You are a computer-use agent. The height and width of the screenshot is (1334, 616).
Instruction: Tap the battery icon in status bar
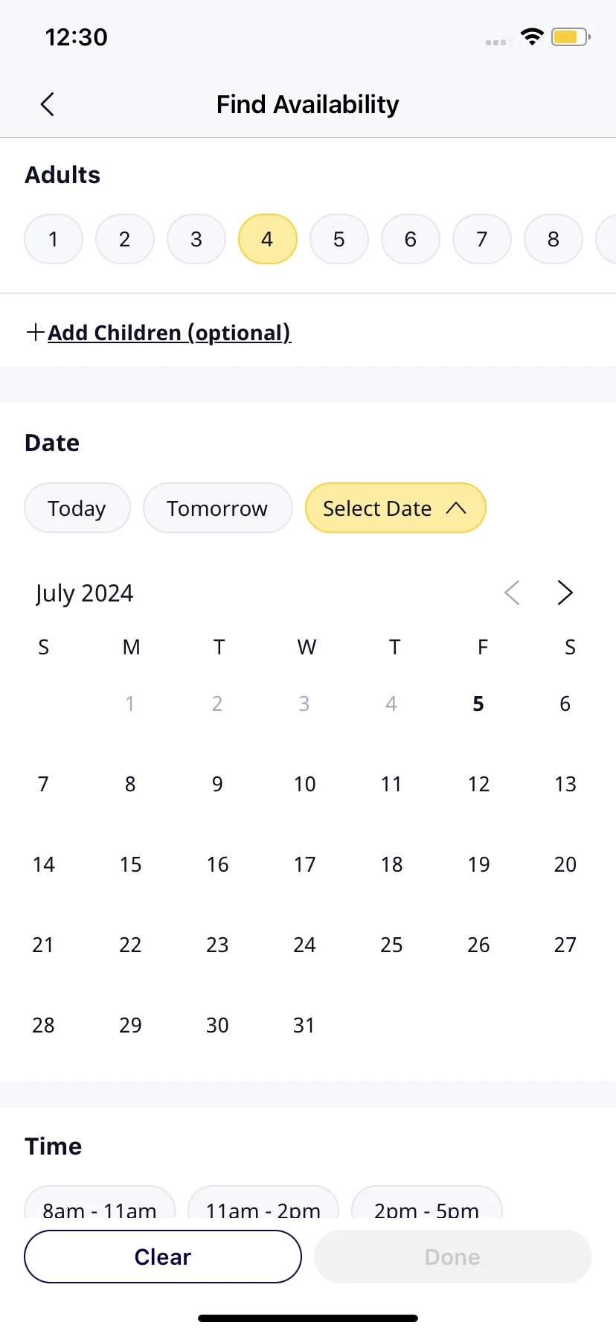pos(571,36)
